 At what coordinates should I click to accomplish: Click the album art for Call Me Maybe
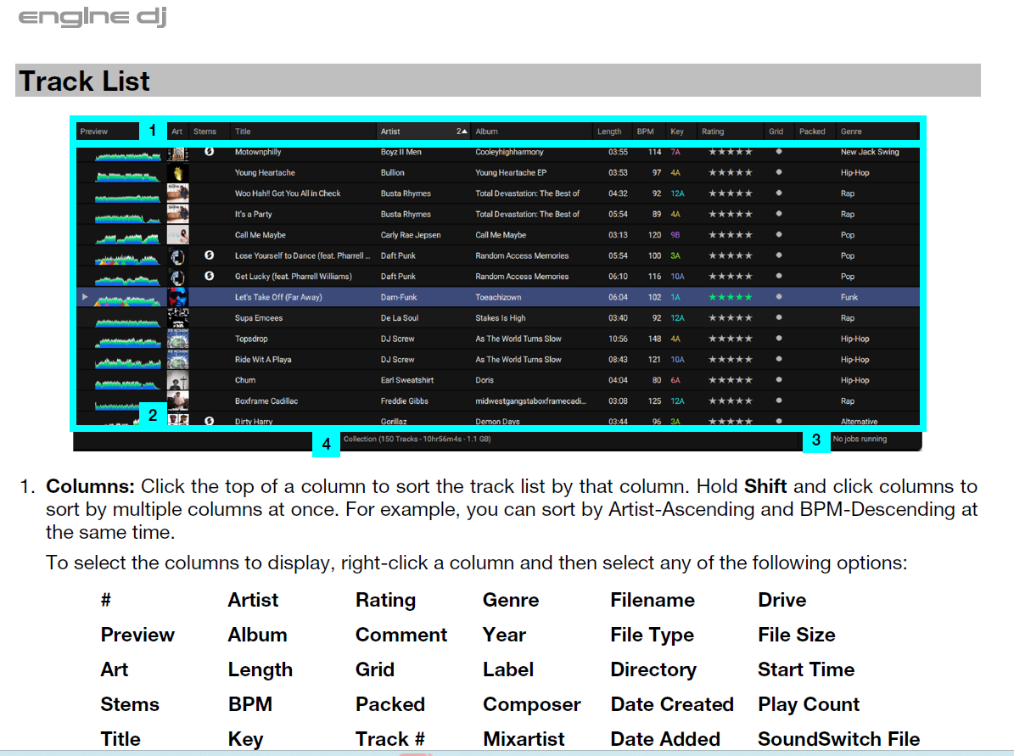click(178, 235)
